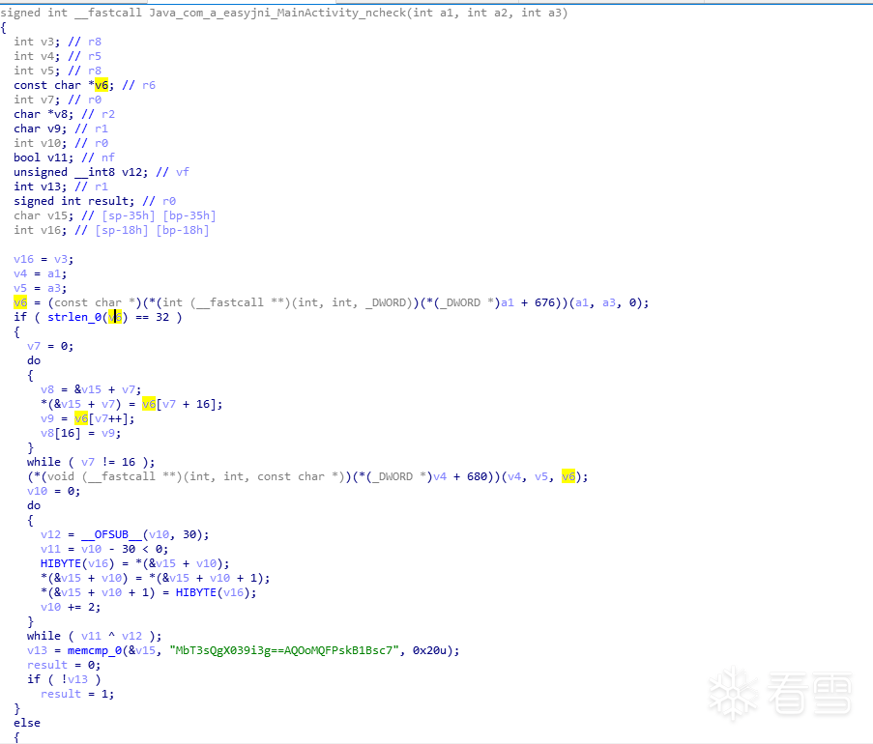Click the offset 680 in the fastcall line
873x744 pixels.
(478, 476)
